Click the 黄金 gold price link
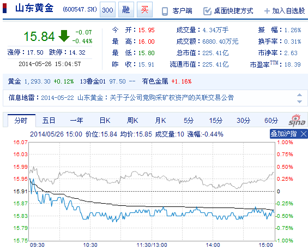This screenshot has width=308, height=249. coord(14,81)
